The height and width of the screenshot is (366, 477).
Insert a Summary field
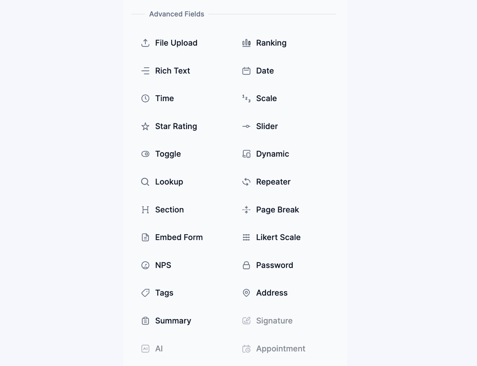tap(173, 321)
